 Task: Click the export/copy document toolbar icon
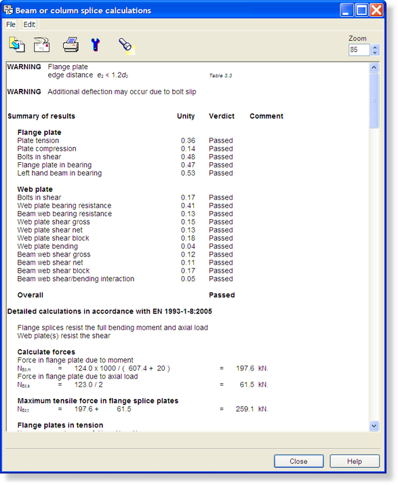pos(17,45)
